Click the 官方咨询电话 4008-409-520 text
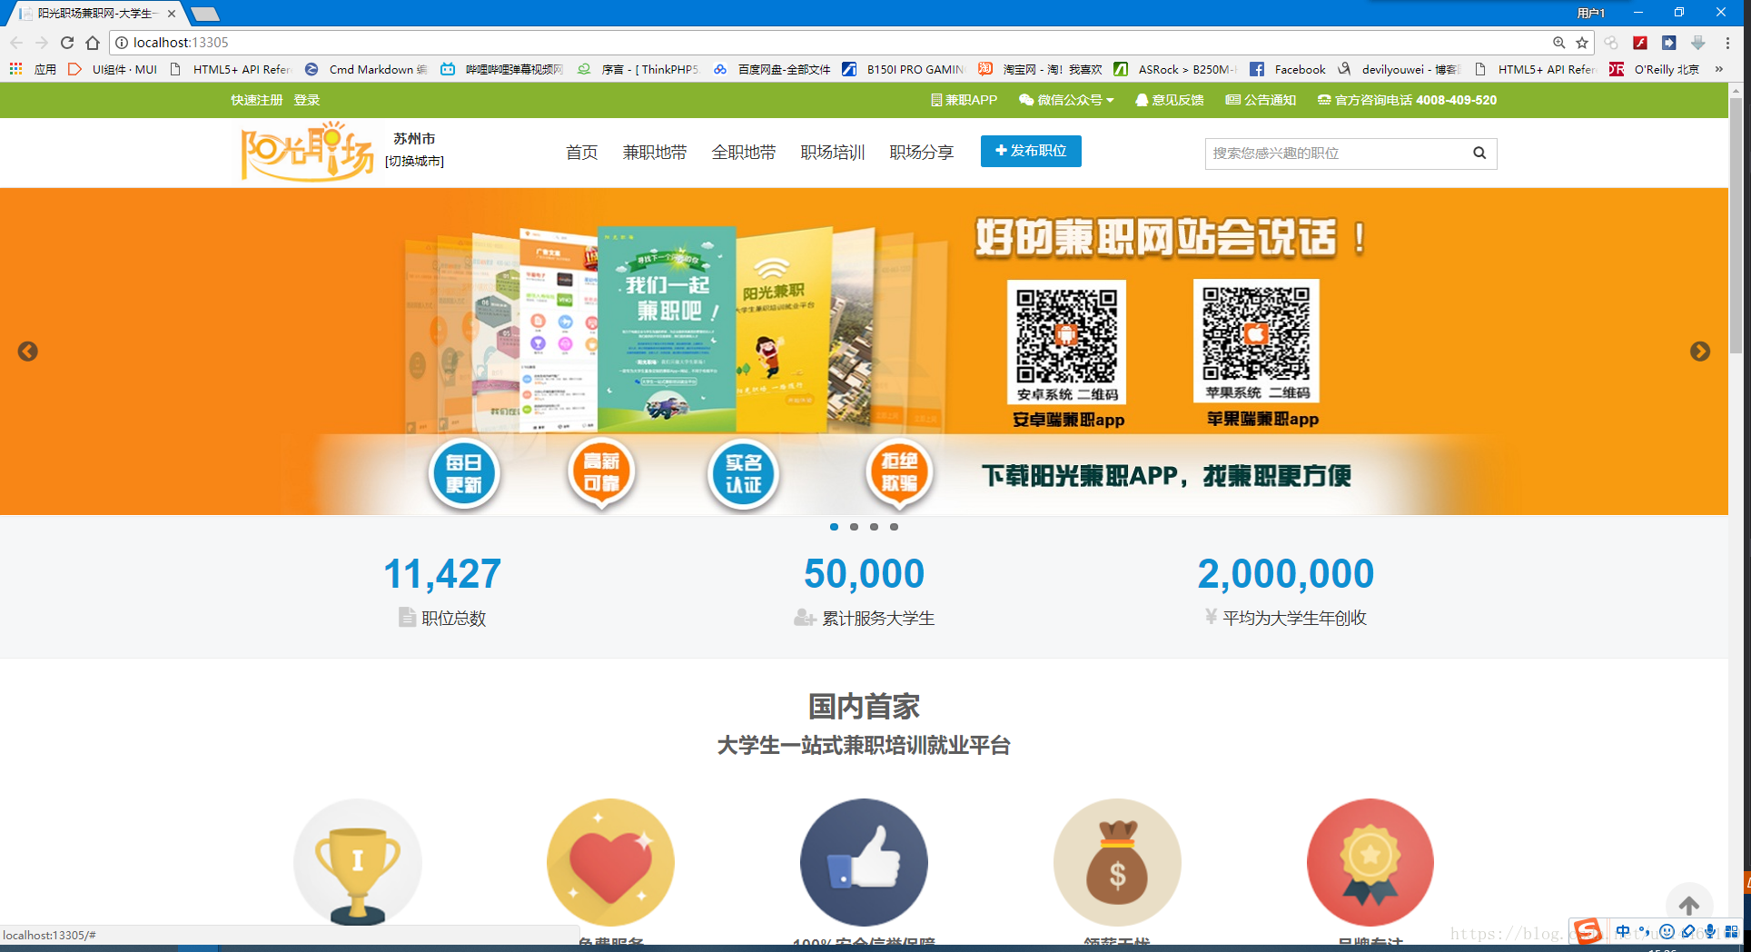1751x952 pixels. [1407, 100]
